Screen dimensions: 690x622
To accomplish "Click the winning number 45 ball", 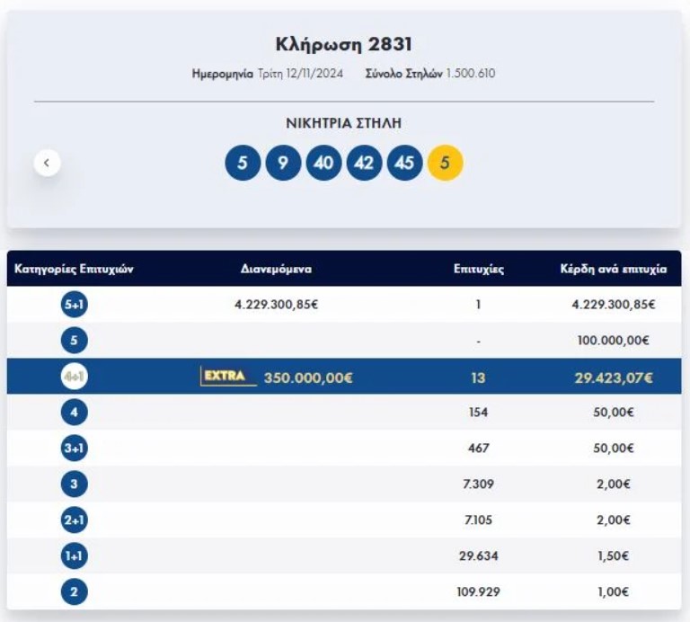I will [x=404, y=163].
